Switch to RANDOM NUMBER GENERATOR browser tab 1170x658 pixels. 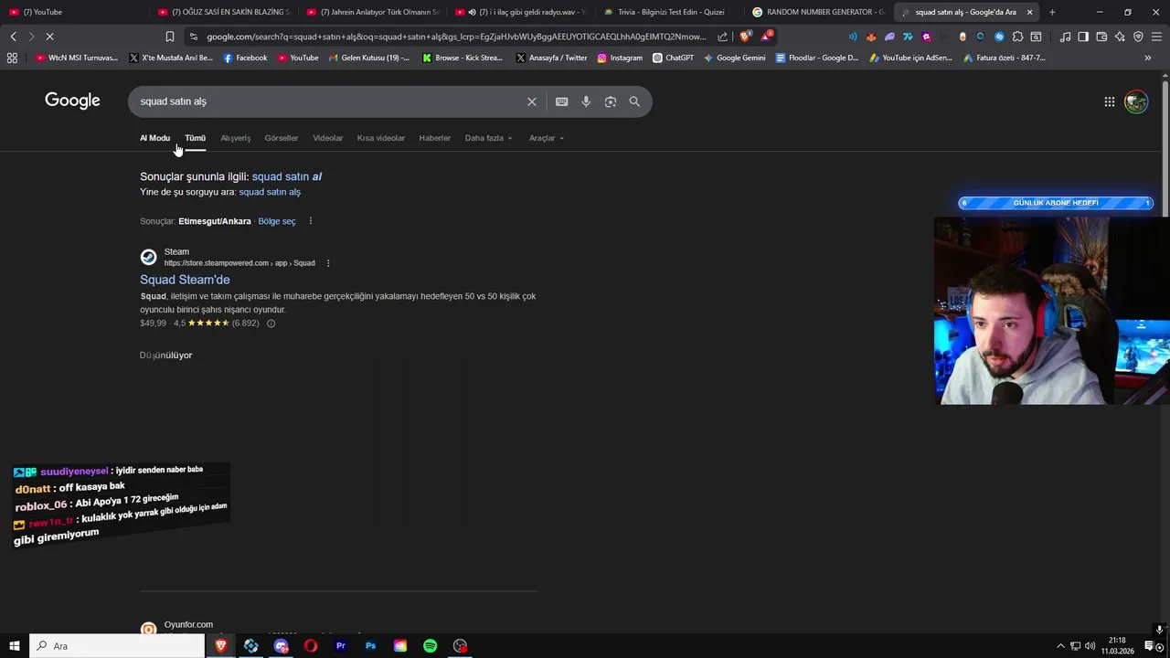(x=819, y=12)
